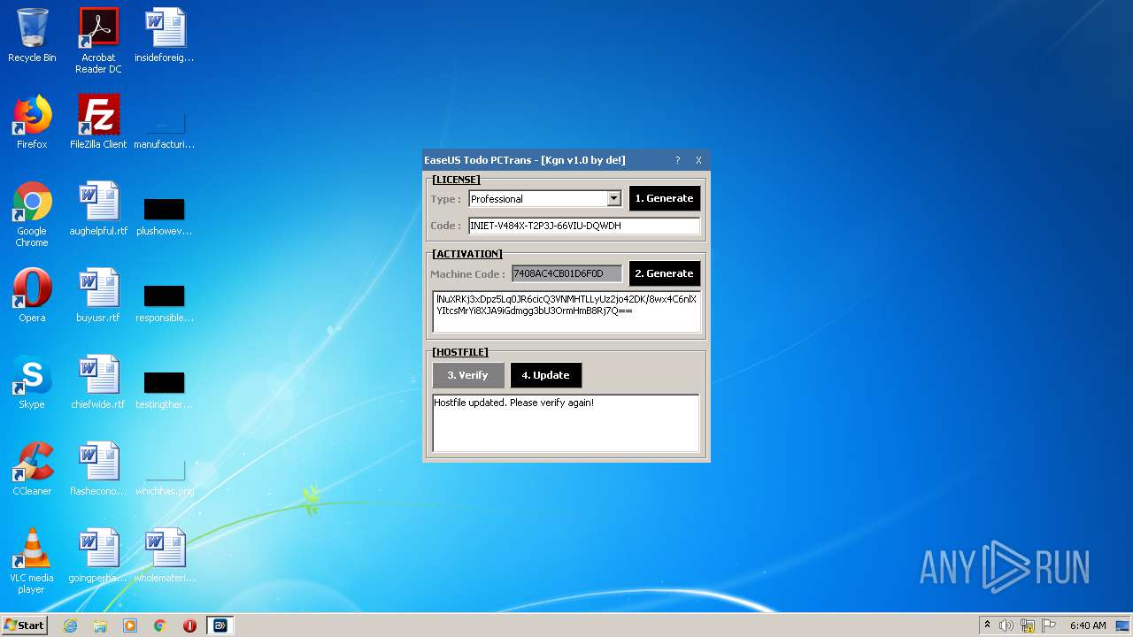Open the wholemateri... document icon

pyautogui.click(x=165, y=556)
